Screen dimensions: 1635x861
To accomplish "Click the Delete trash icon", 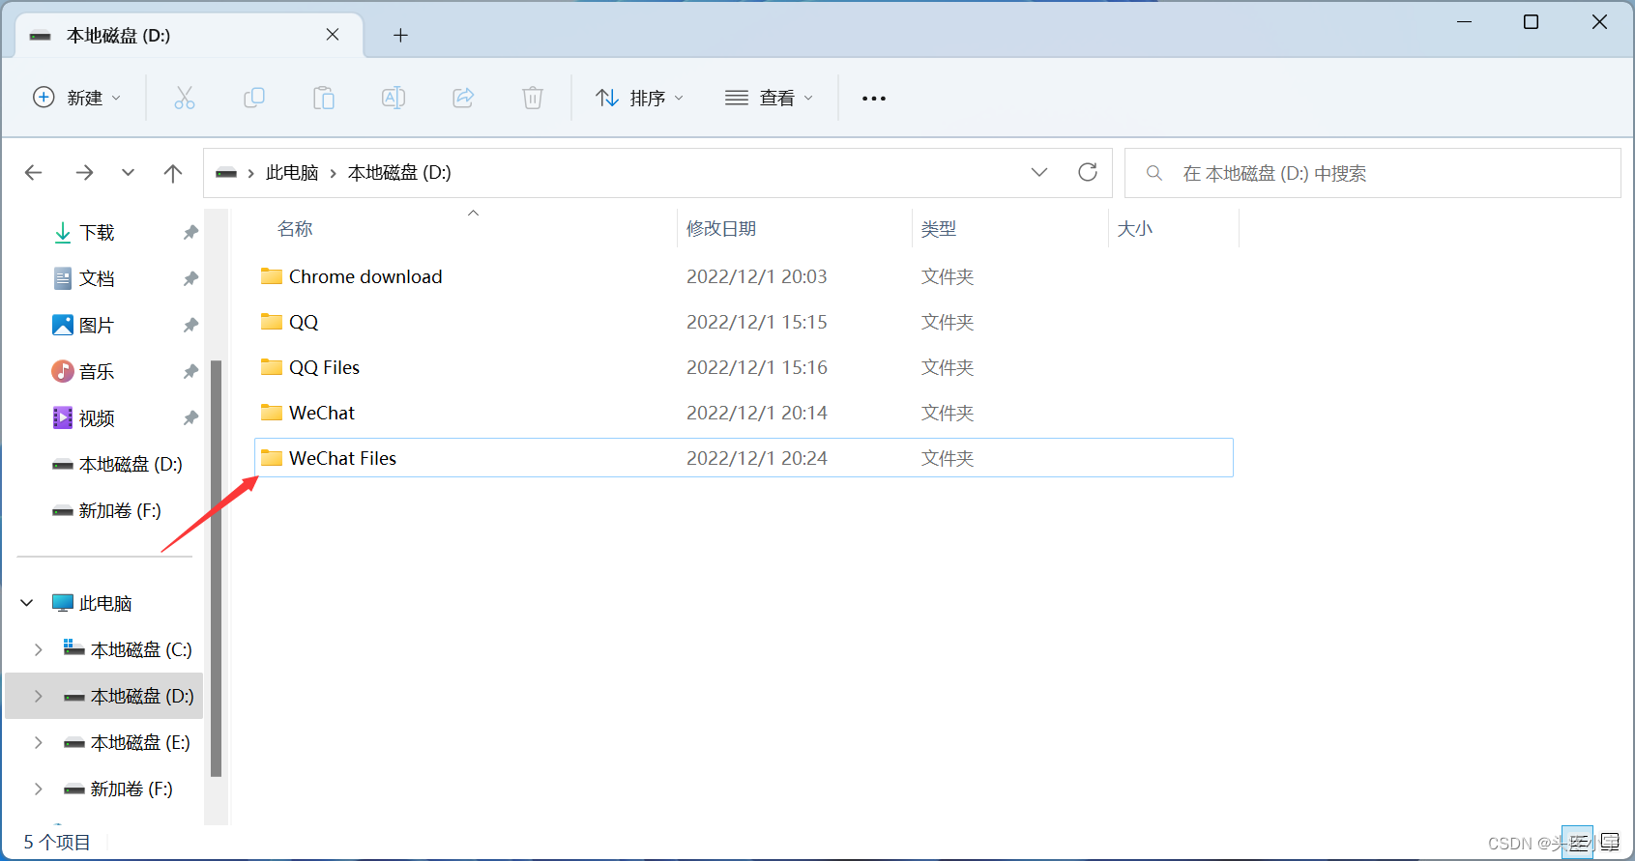I will [533, 98].
